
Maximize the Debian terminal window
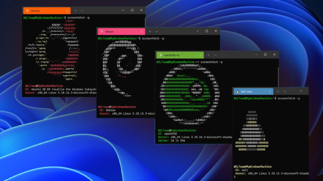(x=207, y=31)
